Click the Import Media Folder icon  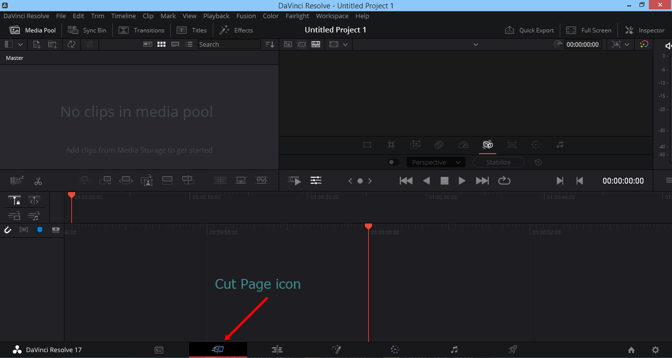(52, 44)
